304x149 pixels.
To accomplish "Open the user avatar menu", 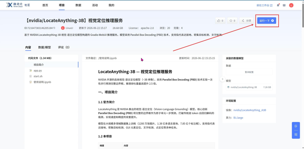I will (x=291, y=5).
